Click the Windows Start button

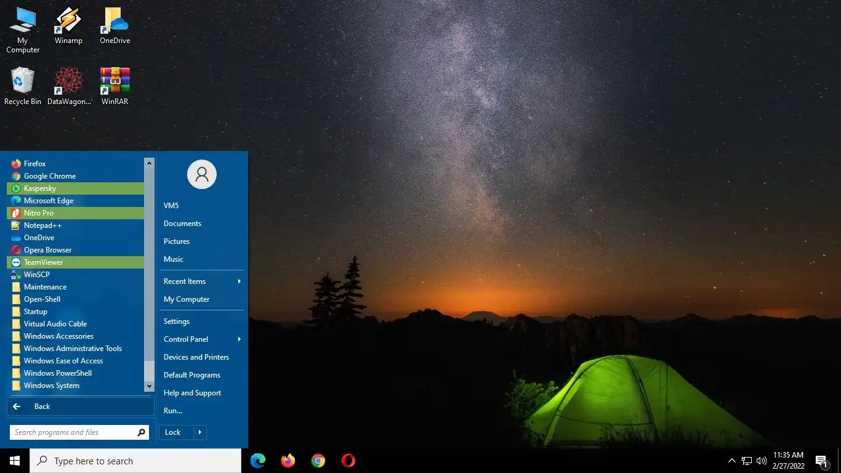tap(15, 461)
